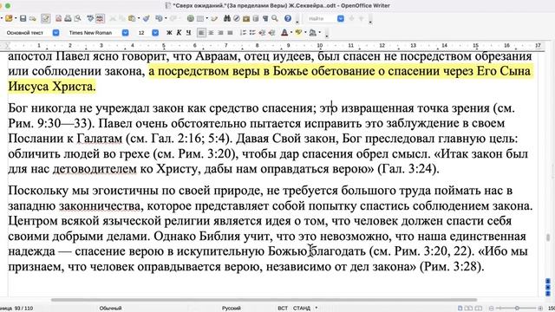Toggle the Show Draw Functions icon

214,18
